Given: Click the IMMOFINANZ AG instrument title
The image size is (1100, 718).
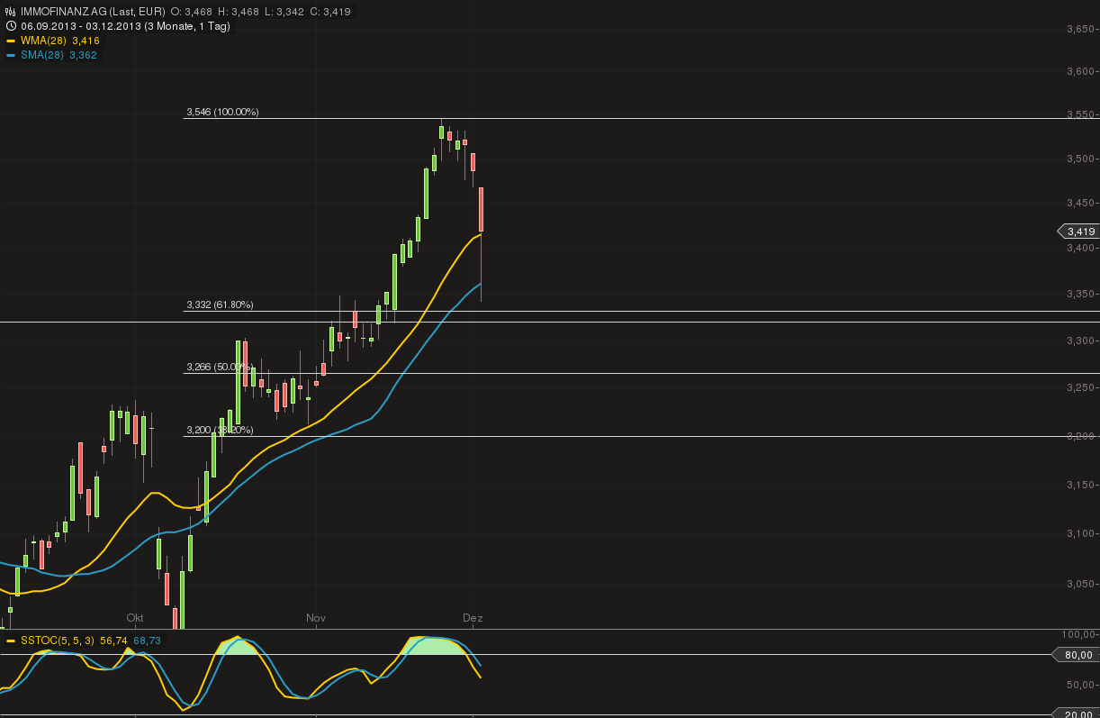Looking at the screenshot, I should click(65, 12).
